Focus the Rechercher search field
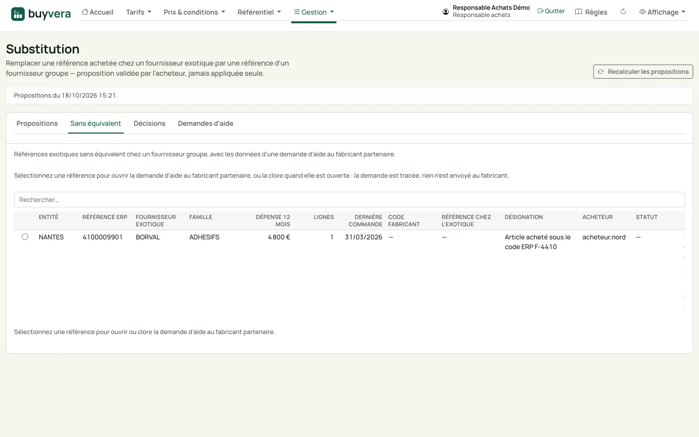This screenshot has width=699, height=437. pyautogui.click(x=349, y=200)
